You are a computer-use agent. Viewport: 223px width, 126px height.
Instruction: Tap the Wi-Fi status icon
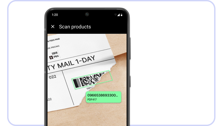(x=115, y=15)
